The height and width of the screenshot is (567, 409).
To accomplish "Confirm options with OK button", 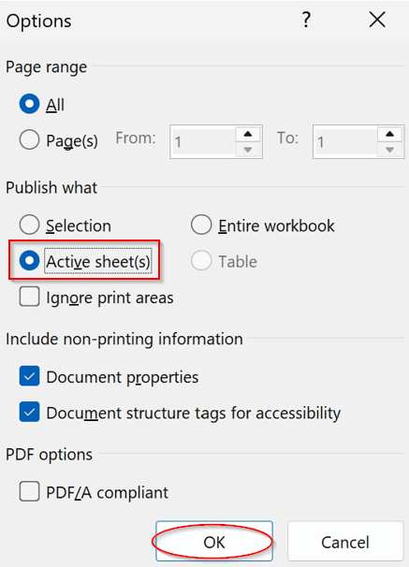I will (x=214, y=542).
